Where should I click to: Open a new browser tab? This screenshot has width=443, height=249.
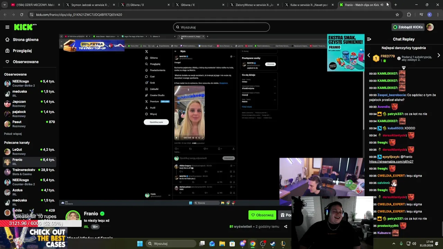(396, 5)
